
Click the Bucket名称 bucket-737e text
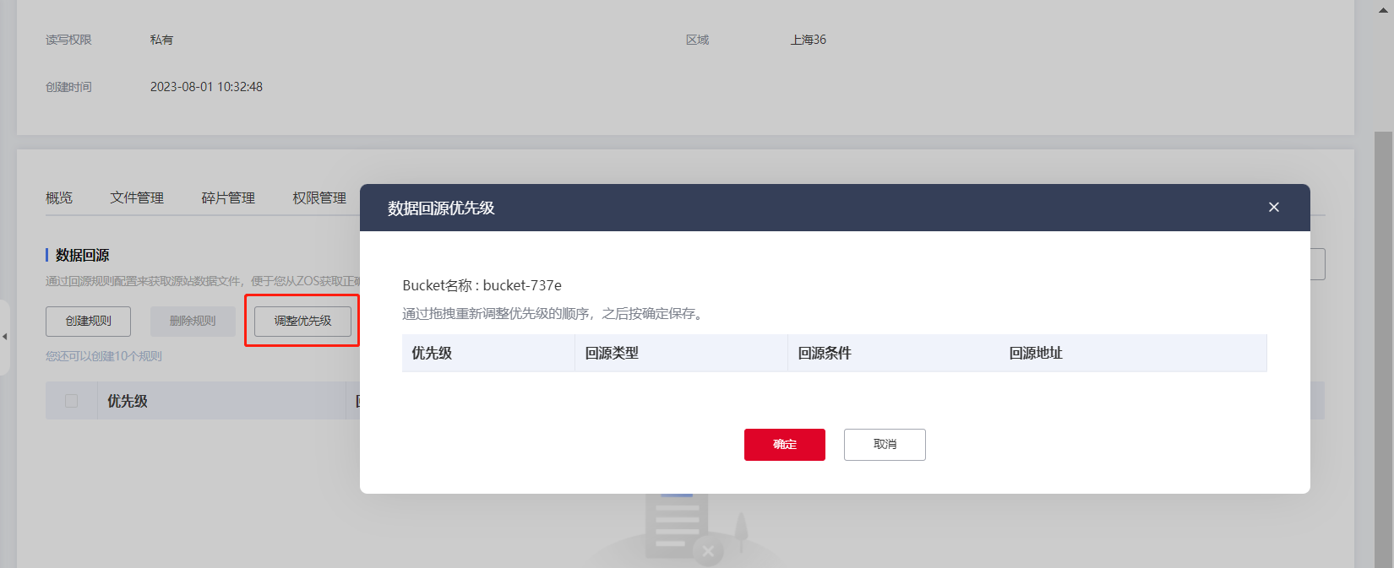tap(482, 285)
